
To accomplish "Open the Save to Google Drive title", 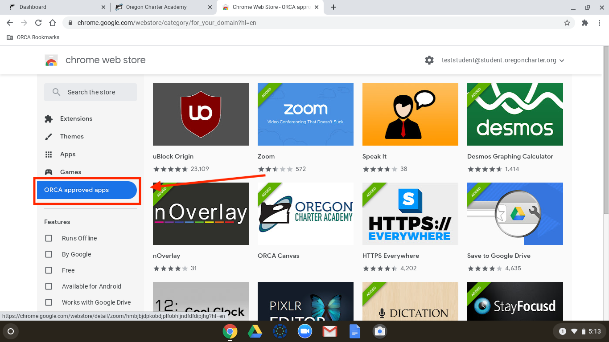I will coord(499,256).
